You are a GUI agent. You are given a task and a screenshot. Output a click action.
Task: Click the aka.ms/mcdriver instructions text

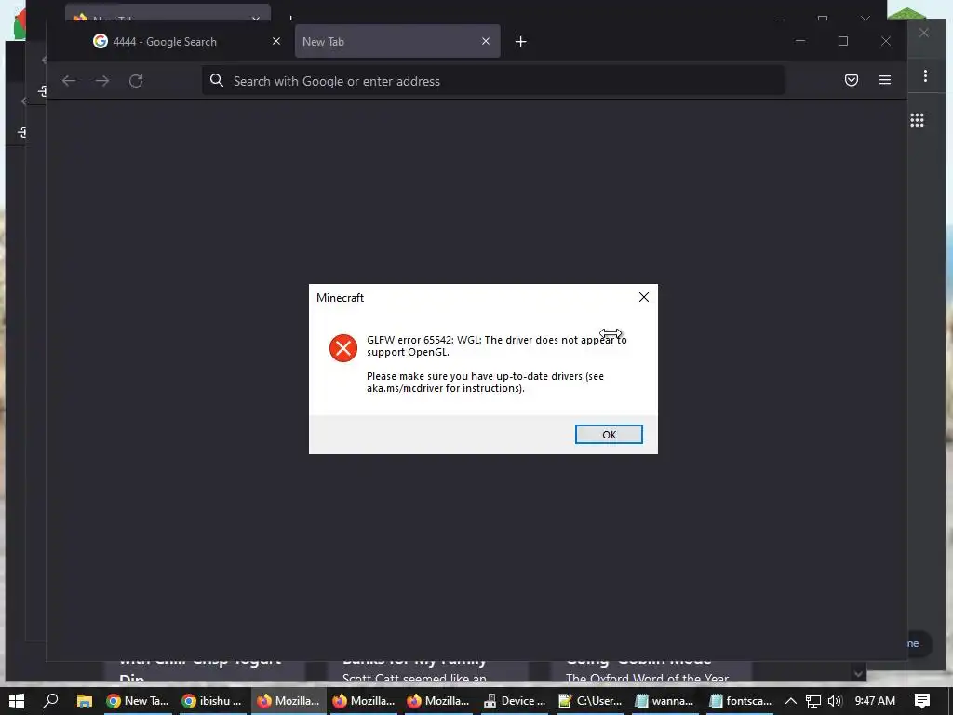click(x=485, y=382)
